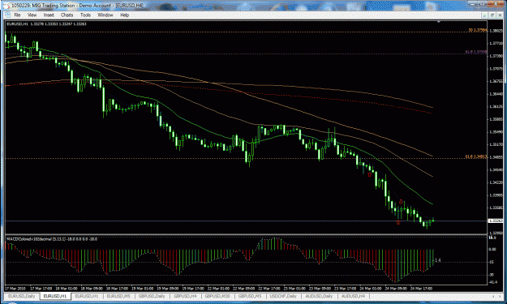Open the File menu
Viewport: 507px width, 304px height.
pos(17,15)
